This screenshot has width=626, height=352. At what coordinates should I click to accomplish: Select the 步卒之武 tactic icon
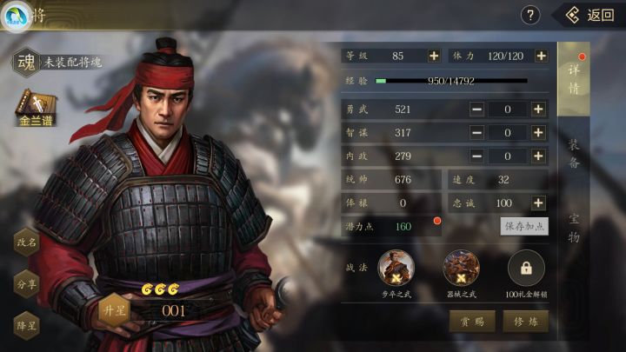pos(396,268)
